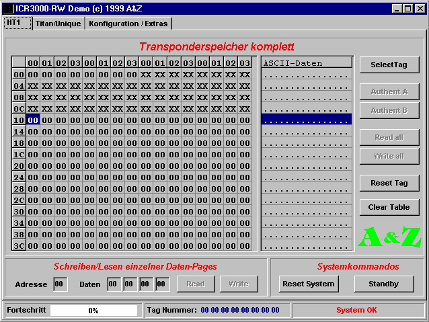429x322 pixels.
Task: Select row header 34 in memory table
Action: tap(19, 223)
